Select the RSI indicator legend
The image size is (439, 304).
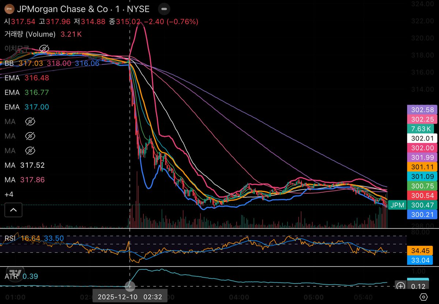[x=34, y=239]
